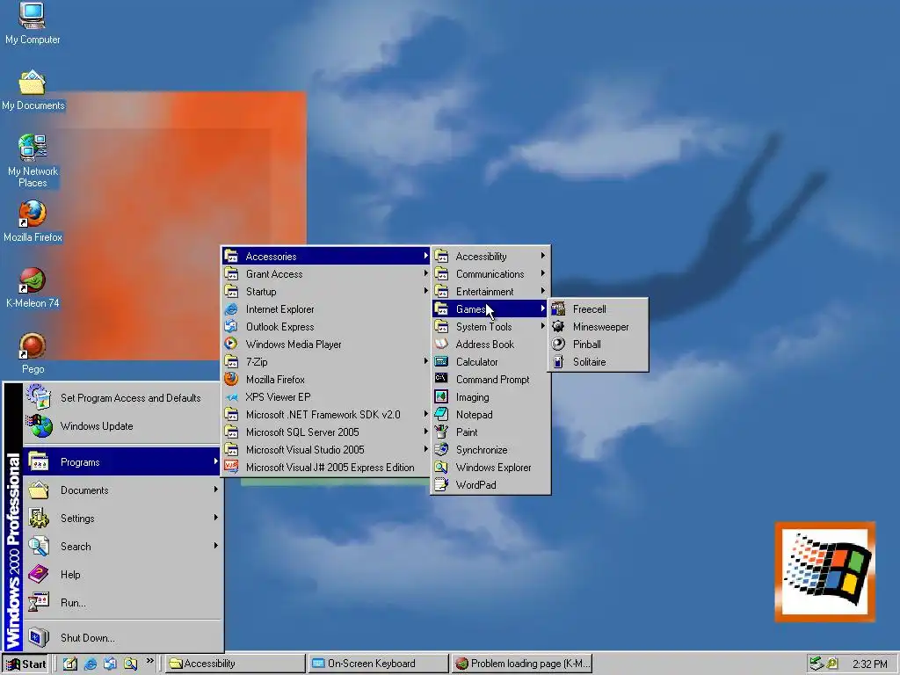Screen dimensions: 900x675
Task: Expand Microsoft SQL Server 2005 submenu
Action: tap(326, 432)
